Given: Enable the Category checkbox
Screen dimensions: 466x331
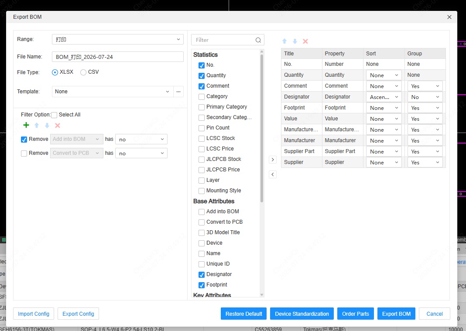Looking at the screenshot, I should [202, 96].
